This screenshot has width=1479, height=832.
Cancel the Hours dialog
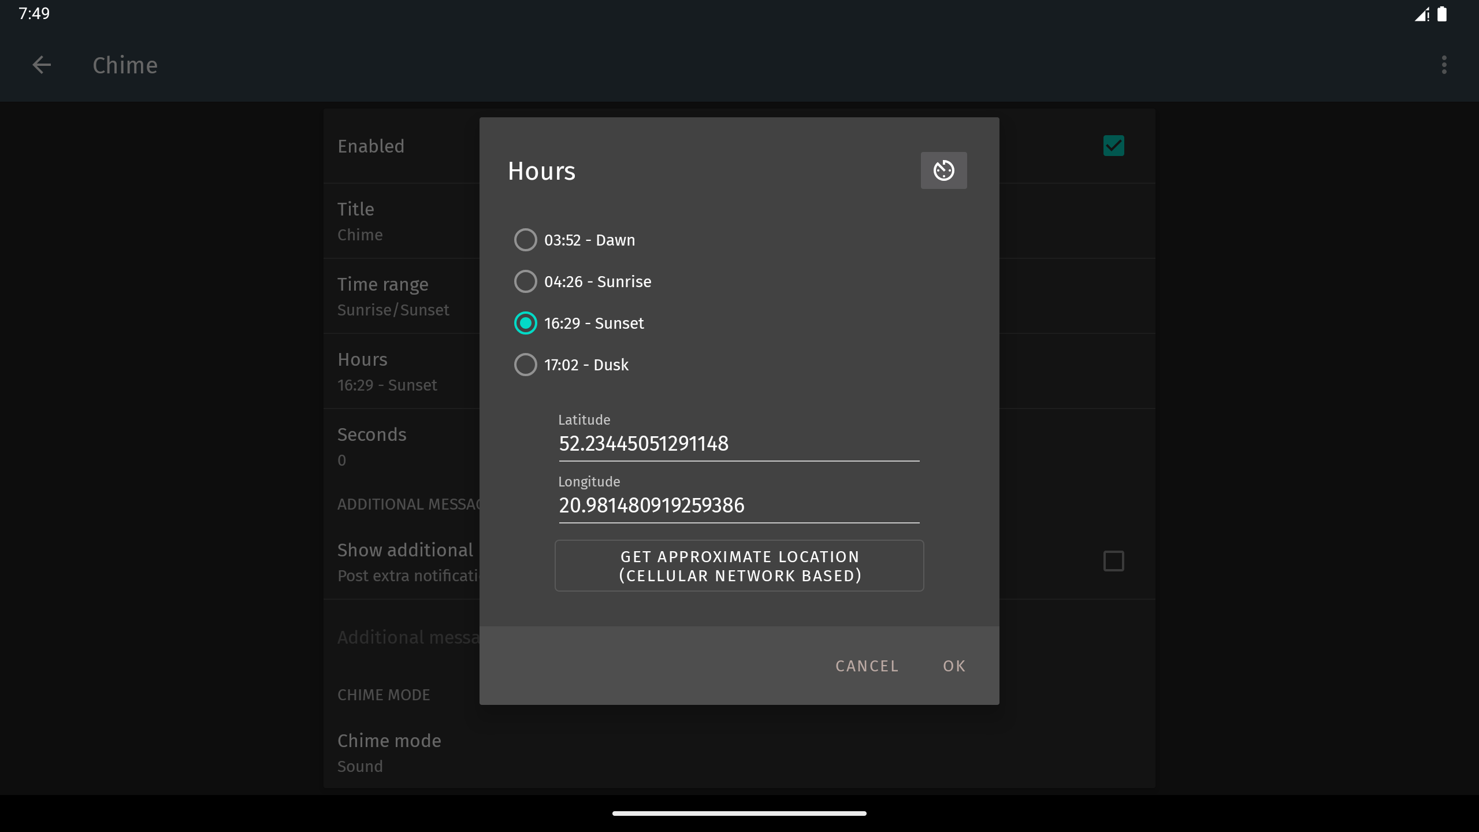coord(867,666)
